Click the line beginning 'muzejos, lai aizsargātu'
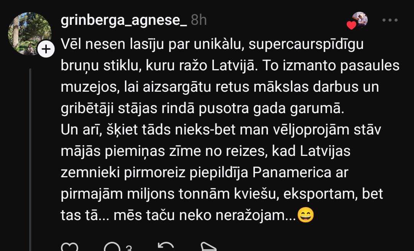414x251 pixels. click(x=220, y=87)
